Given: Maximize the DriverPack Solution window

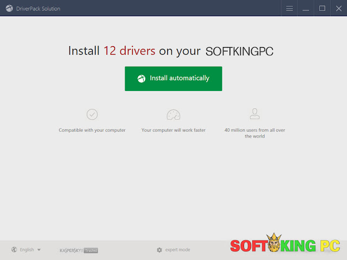Looking at the screenshot, I should [322, 9].
